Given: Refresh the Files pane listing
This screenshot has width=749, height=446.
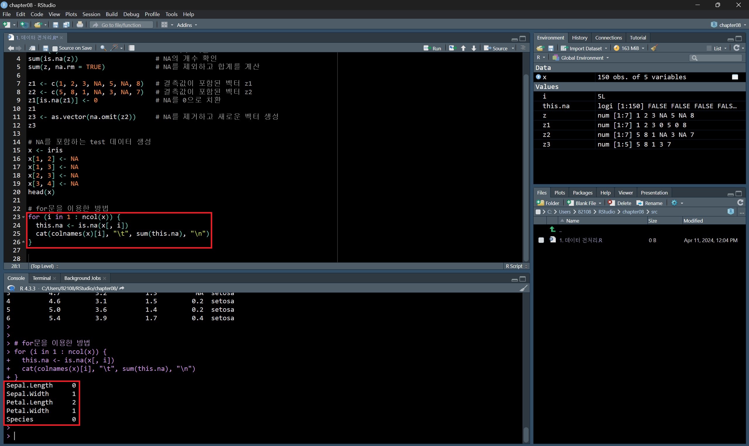Looking at the screenshot, I should (x=740, y=203).
